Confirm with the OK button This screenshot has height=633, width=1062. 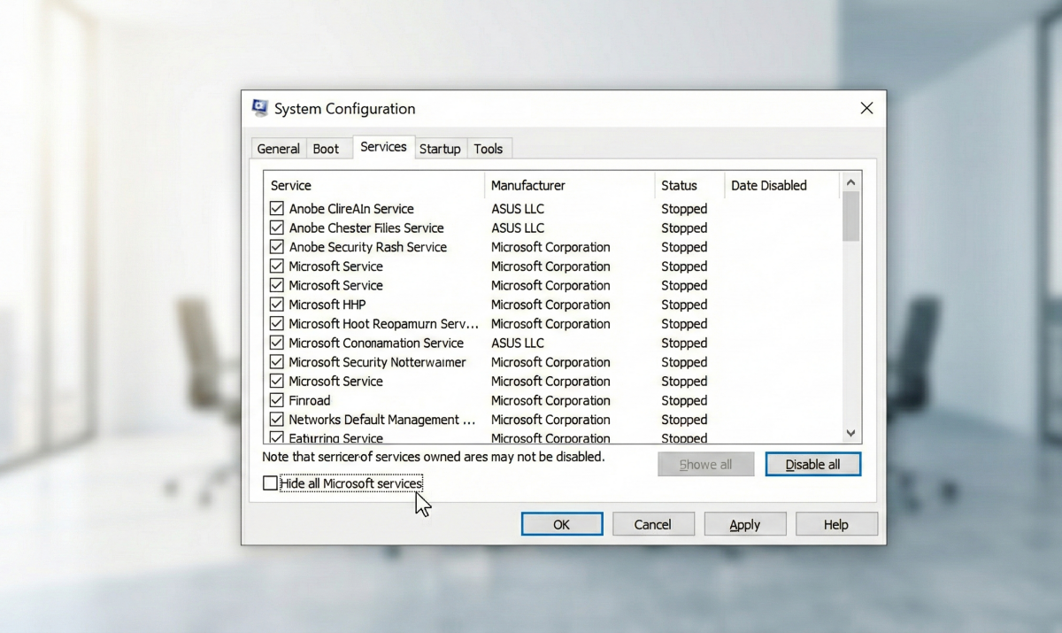point(562,524)
